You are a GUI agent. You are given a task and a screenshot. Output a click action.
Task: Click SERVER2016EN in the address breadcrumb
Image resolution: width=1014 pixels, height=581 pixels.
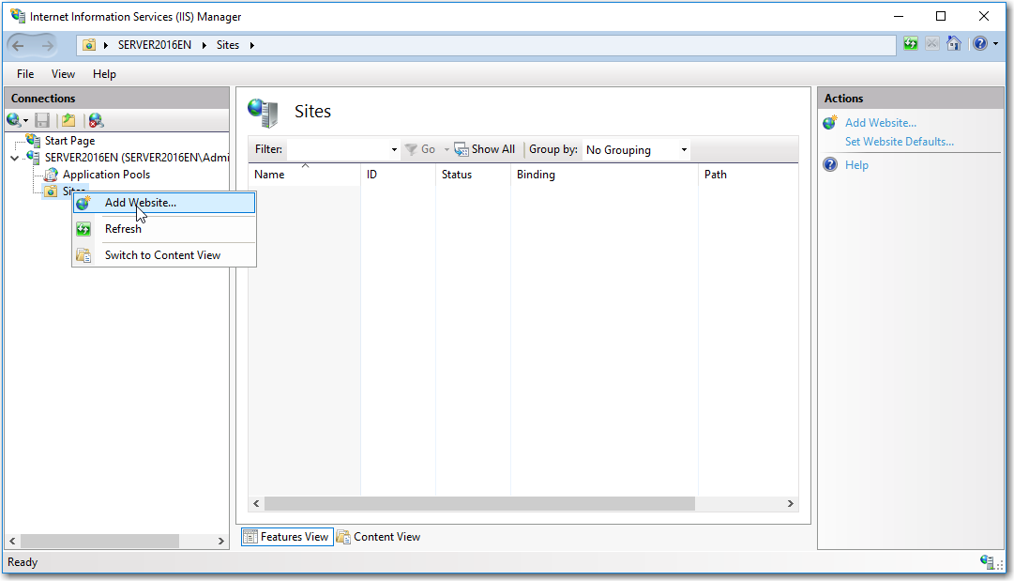155,45
